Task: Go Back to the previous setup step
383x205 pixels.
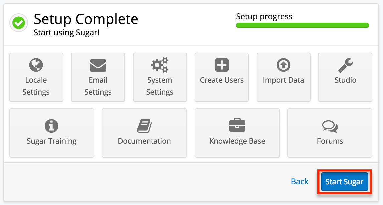Action: click(x=300, y=182)
